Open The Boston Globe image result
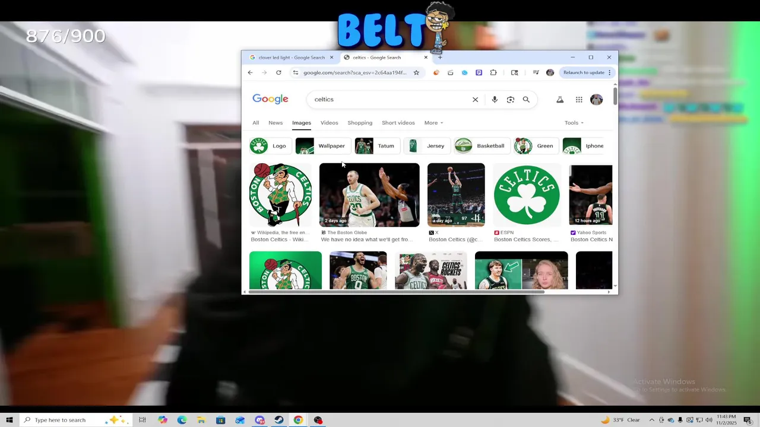 [369, 195]
